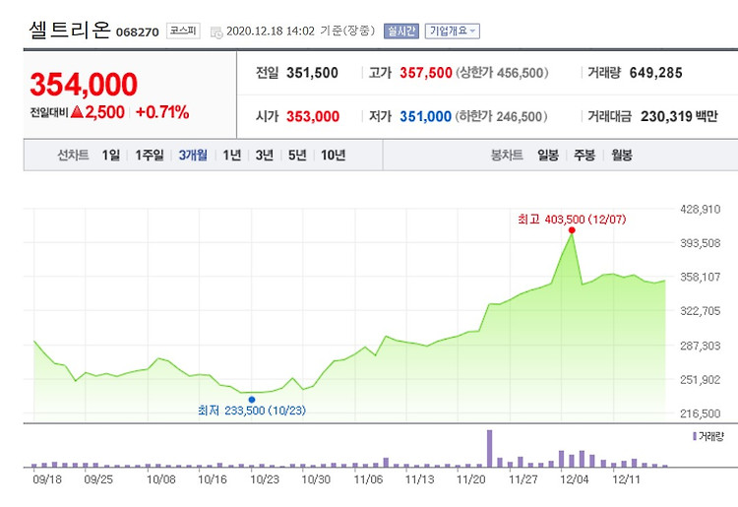This screenshot has width=738, height=507.
Task: Click the 358,107 price axis label
Action: point(701,277)
